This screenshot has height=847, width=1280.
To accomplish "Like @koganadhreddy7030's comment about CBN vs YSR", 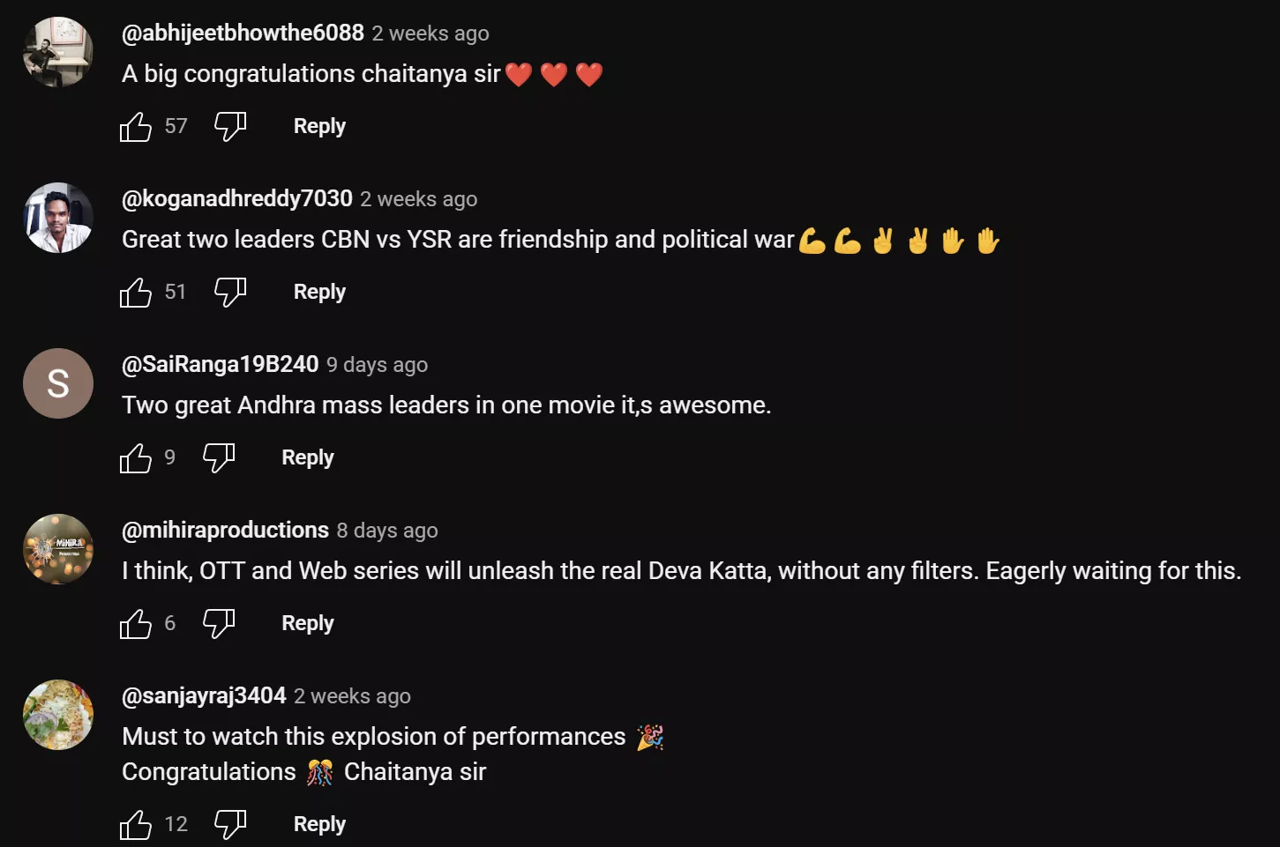I will point(135,292).
